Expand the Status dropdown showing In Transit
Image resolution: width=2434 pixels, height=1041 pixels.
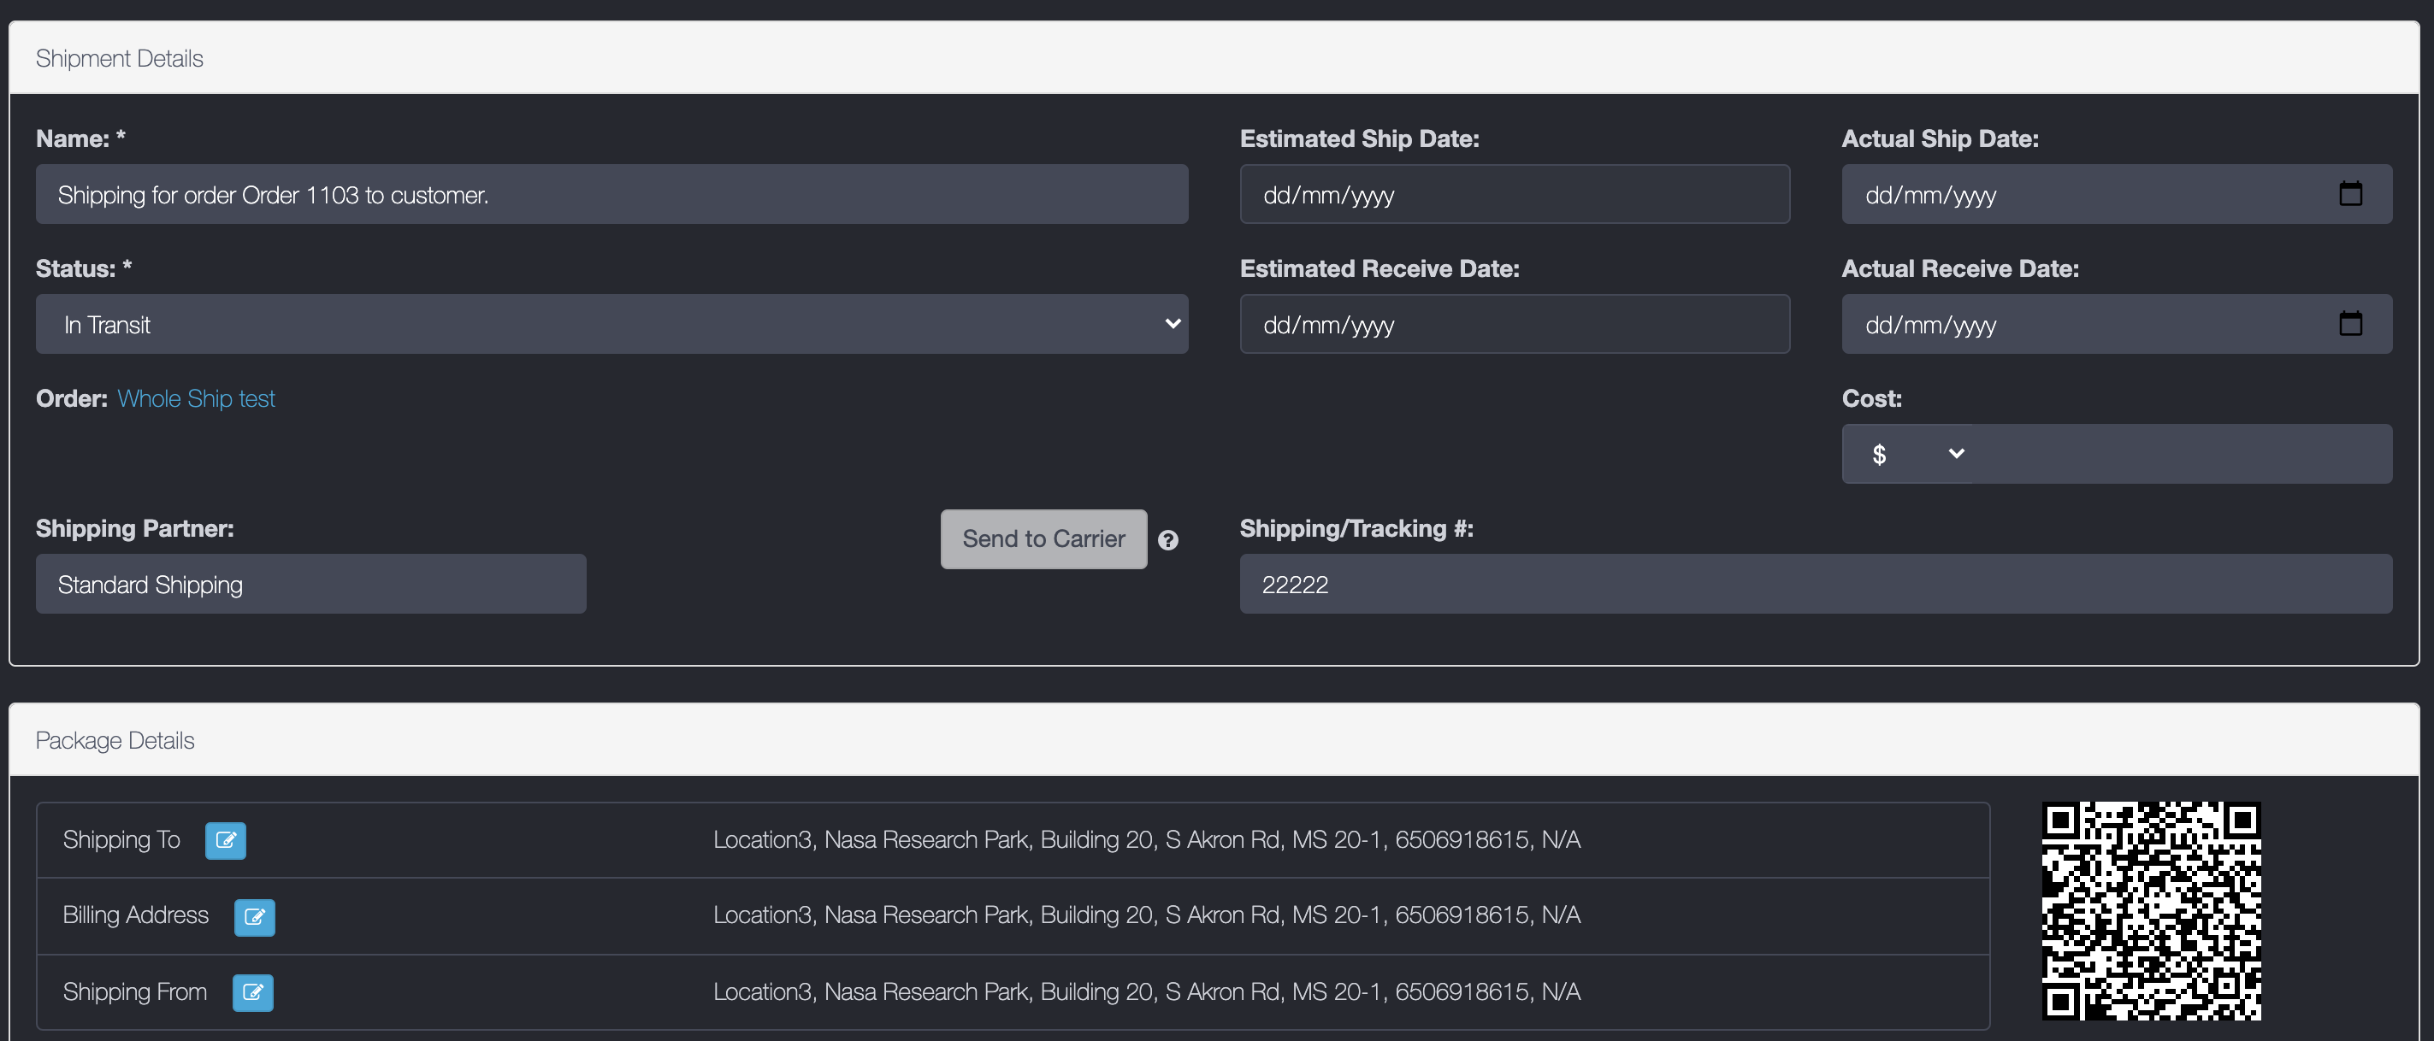(611, 324)
